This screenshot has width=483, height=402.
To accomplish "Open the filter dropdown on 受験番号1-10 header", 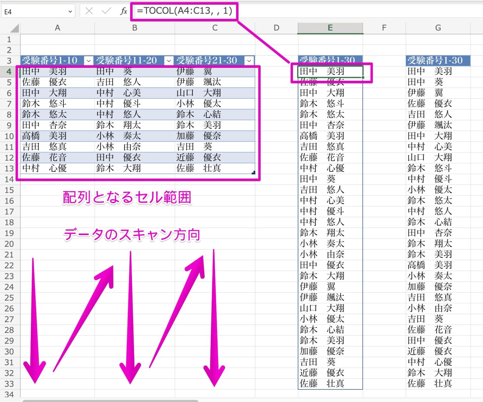I will [88, 60].
